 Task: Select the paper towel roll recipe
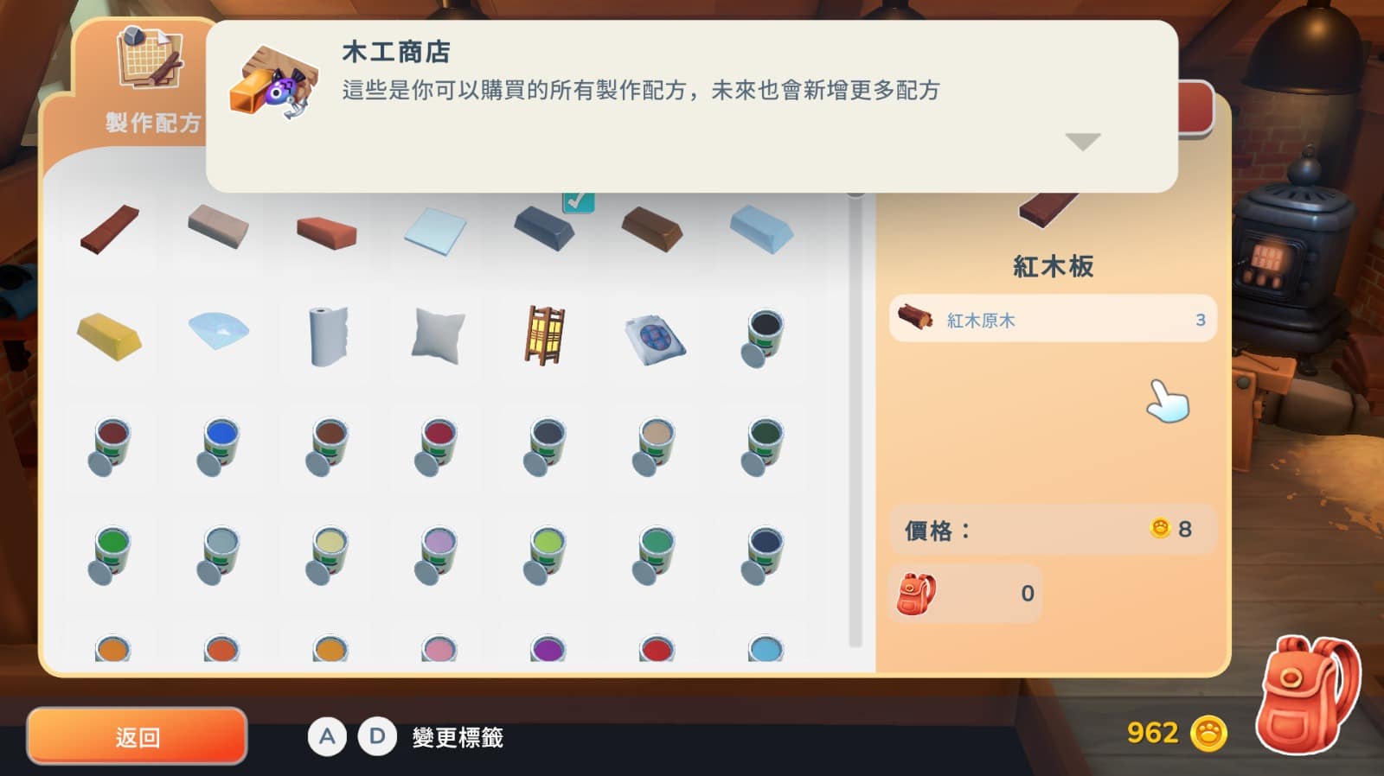pyautogui.click(x=328, y=337)
